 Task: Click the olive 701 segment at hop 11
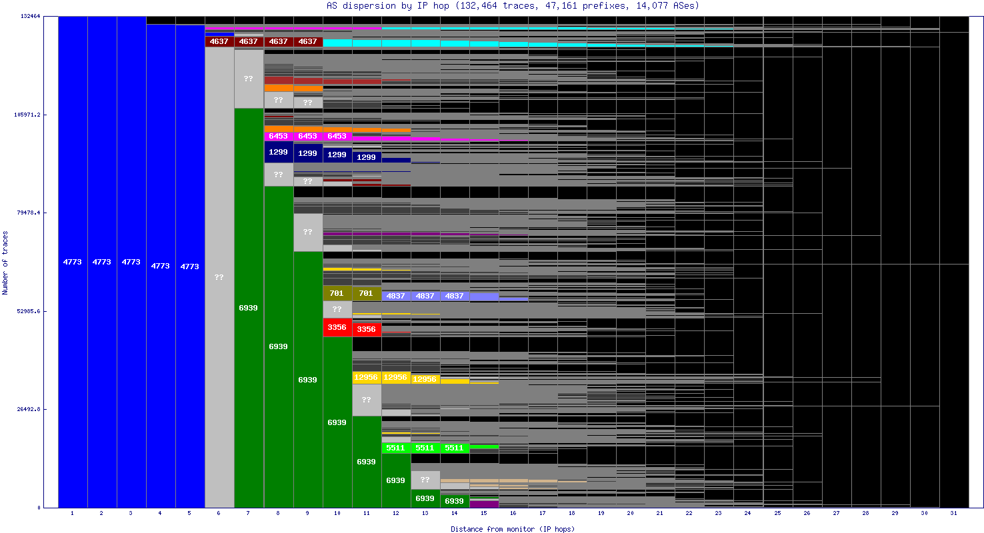coord(366,293)
